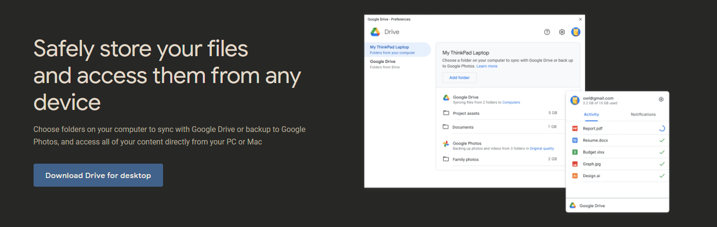Click the Drive logo in Preferences window

tap(375, 32)
